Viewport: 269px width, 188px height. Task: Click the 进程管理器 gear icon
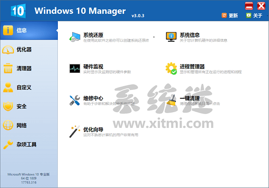point(171,69)
